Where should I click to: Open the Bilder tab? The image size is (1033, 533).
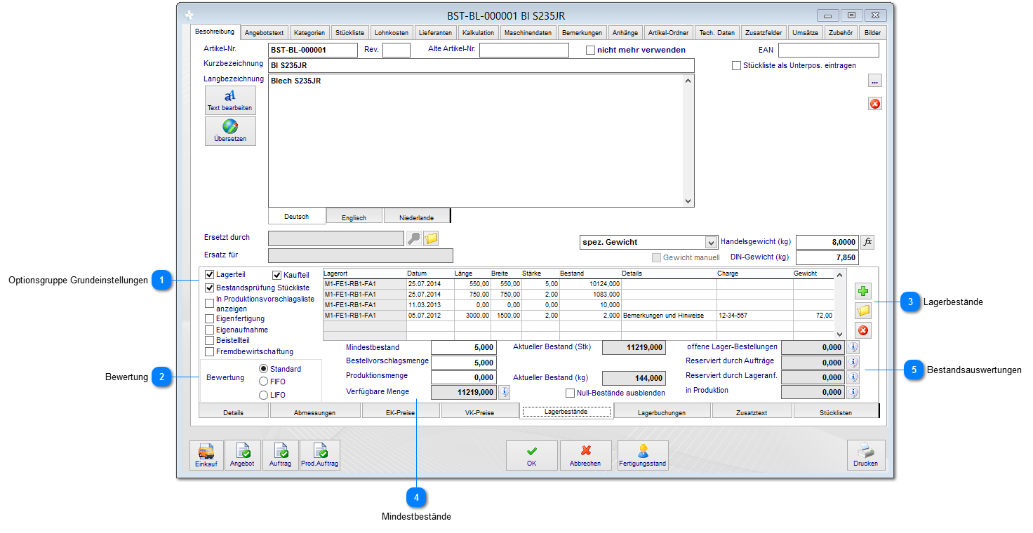[x=872, y=33]
